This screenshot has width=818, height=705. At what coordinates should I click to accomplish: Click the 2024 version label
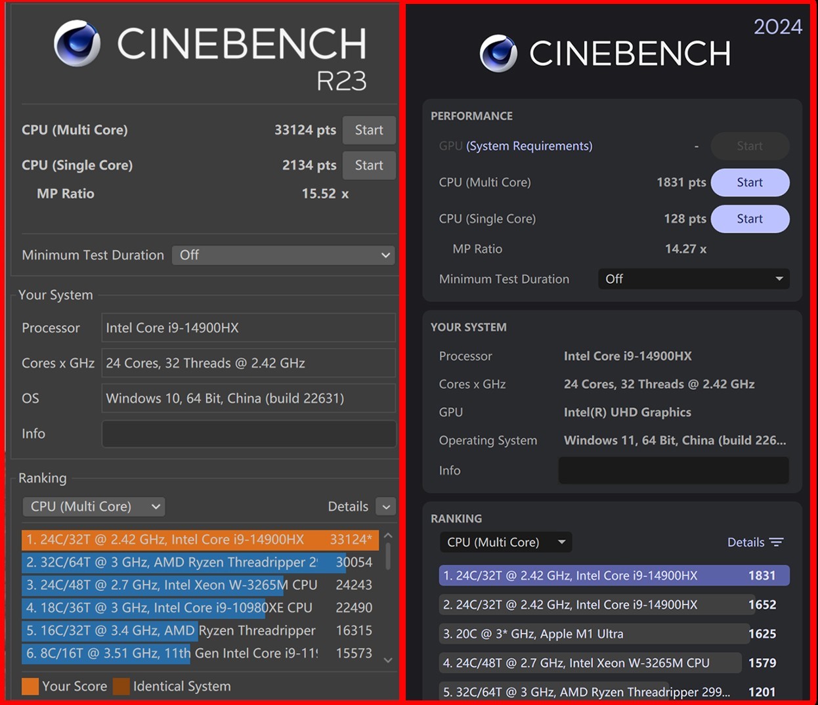pyautogui.click(x=778, y=27)
